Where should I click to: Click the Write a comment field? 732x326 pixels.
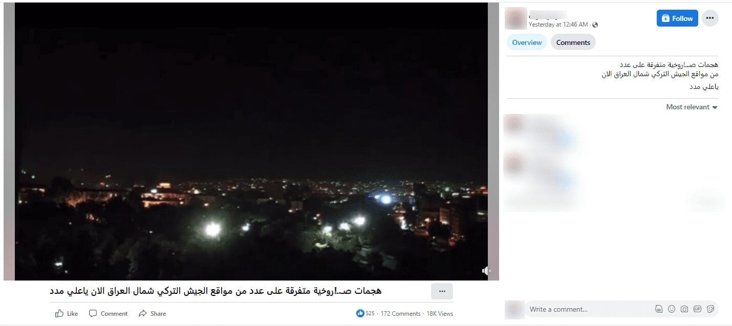pyautogui.click(x=589, y=309)
